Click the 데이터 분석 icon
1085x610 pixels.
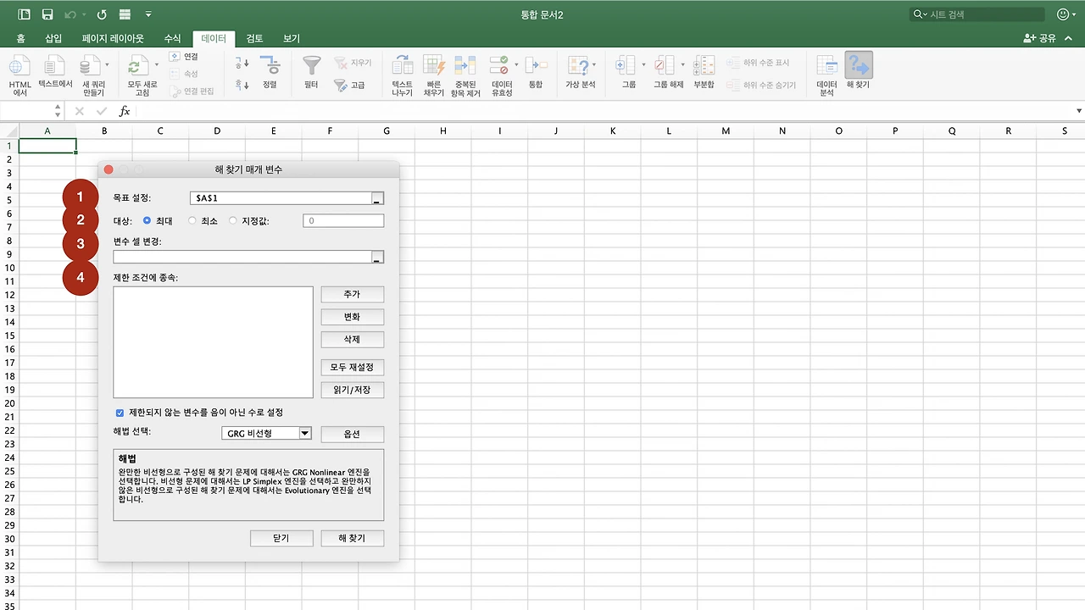827,66
